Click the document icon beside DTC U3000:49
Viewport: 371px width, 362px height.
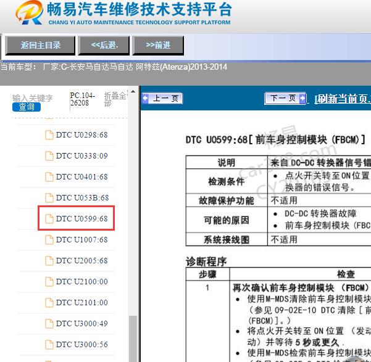pos(49,324)
